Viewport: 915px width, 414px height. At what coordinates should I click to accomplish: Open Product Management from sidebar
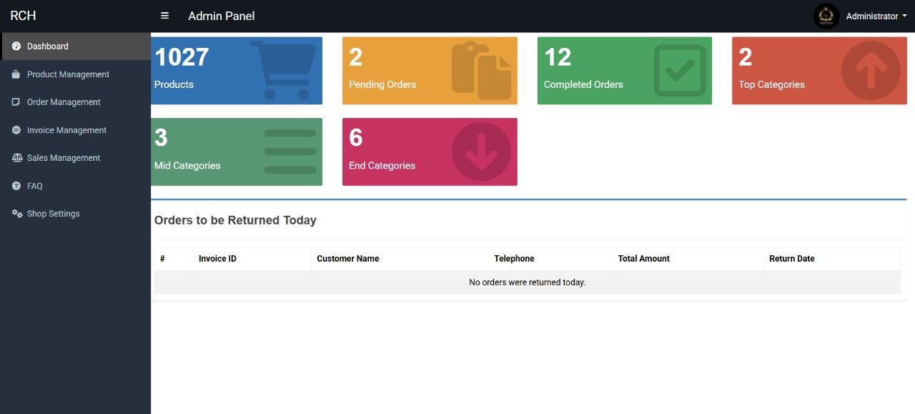(x=68, y=74)
